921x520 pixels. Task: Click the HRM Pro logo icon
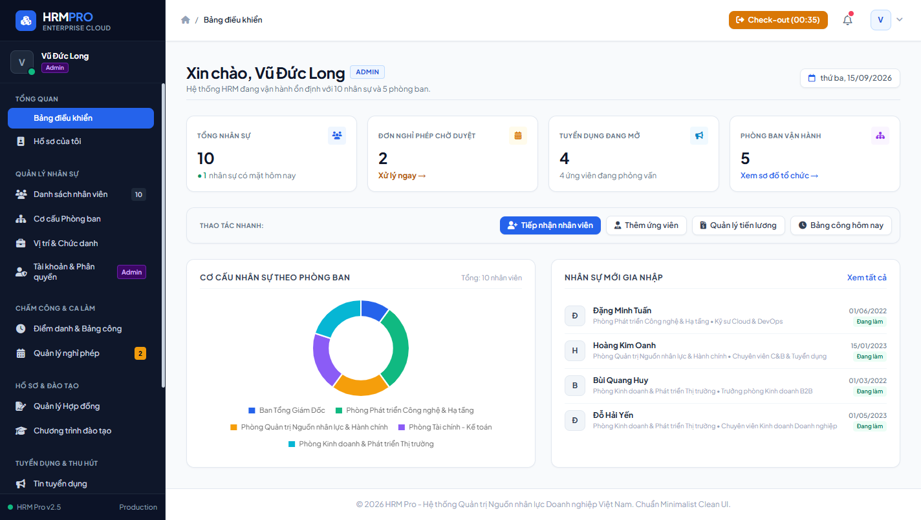click(x=26, y=21)
